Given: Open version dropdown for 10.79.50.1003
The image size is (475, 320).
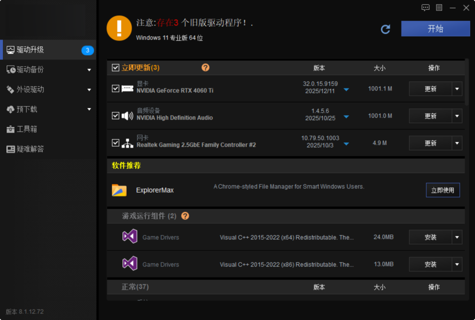Looking at the screenshot, I should point(346,144).
